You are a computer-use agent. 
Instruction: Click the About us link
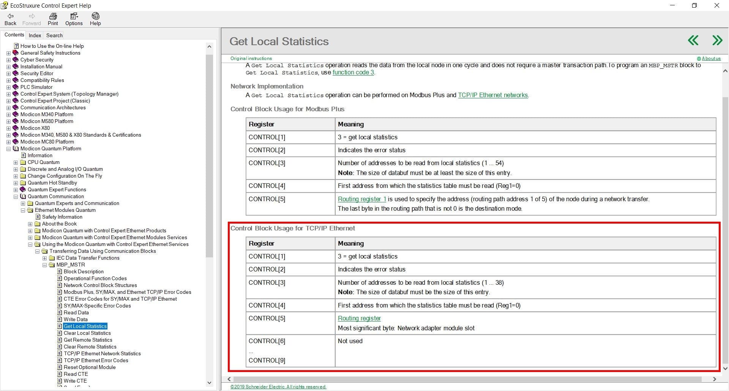[x=711, y=58]
